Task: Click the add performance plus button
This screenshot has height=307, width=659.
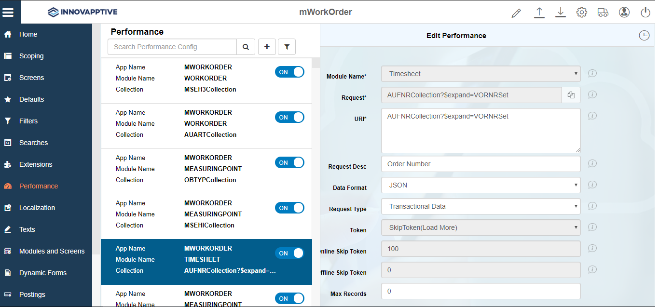Action: pyautogui.click(x=267, y=47)
